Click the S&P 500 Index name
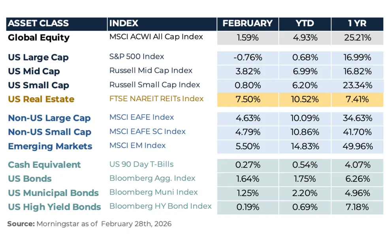 [x=137, y=57]
